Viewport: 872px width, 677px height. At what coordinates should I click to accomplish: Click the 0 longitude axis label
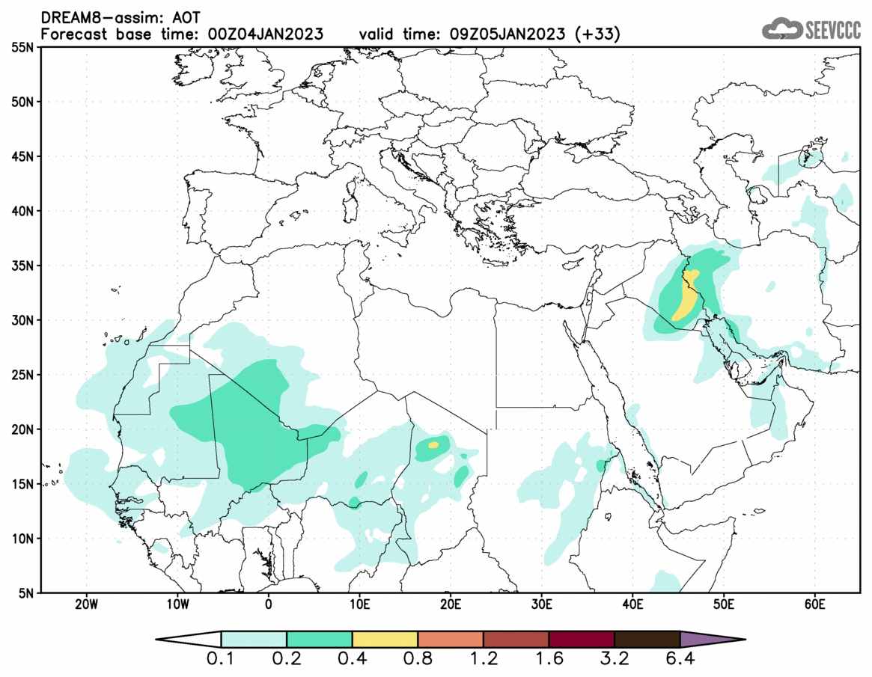(269, 604)
